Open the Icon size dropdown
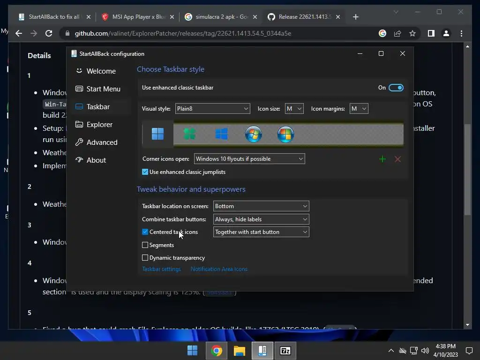This screenshot has width=480, height=360. [294, 109]
